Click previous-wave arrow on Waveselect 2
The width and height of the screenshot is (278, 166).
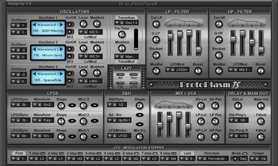point(34,49)
